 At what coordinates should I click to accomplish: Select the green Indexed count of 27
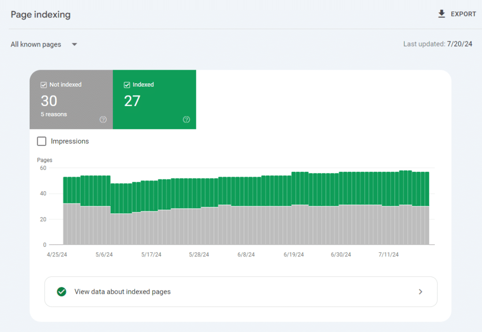(132, 101)
